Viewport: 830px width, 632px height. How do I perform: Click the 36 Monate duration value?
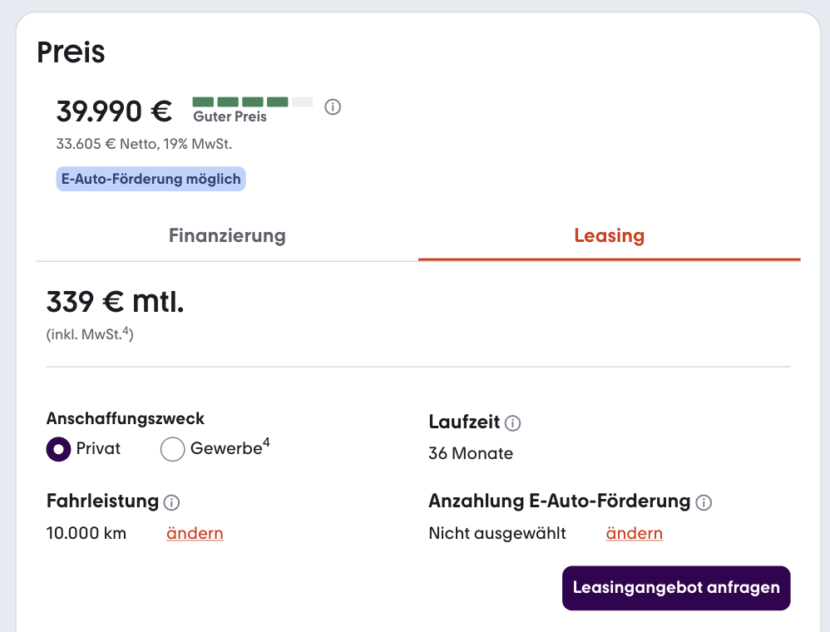click(471, 453)
